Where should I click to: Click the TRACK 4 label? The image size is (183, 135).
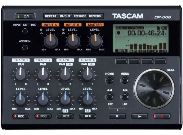tap(87, 60)
